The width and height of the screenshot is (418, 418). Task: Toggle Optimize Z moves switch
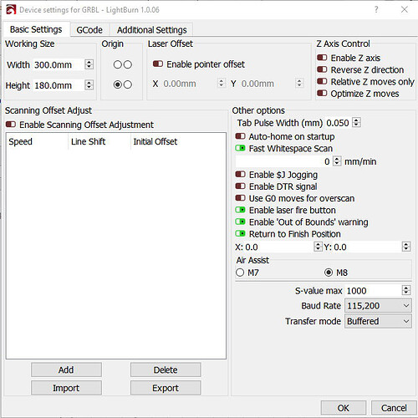click(x=322, y=94)
